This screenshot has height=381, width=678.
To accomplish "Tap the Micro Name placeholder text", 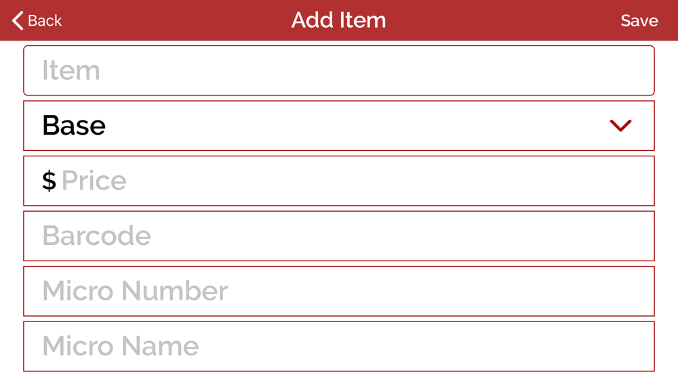I will tap(121, 346).
